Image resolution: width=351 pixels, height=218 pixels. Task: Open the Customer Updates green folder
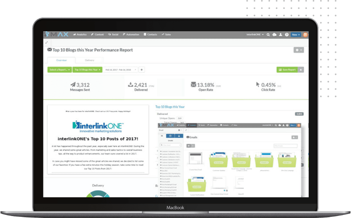click(x=218, y=160)
